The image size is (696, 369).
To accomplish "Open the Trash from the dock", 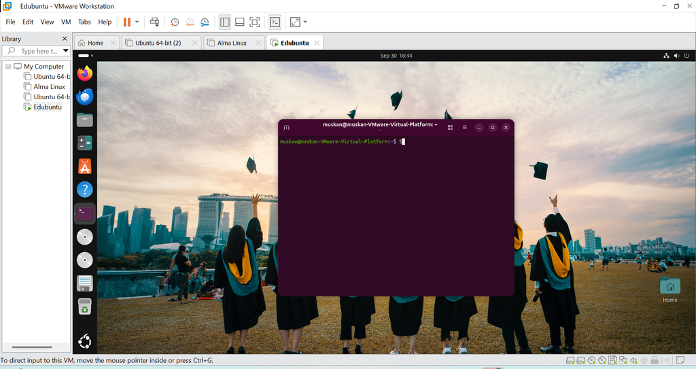I will point(85,306).
